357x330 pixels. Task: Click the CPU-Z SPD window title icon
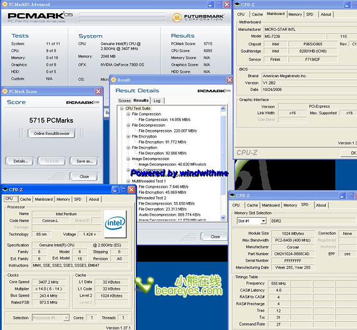click(x=232, y=195)
